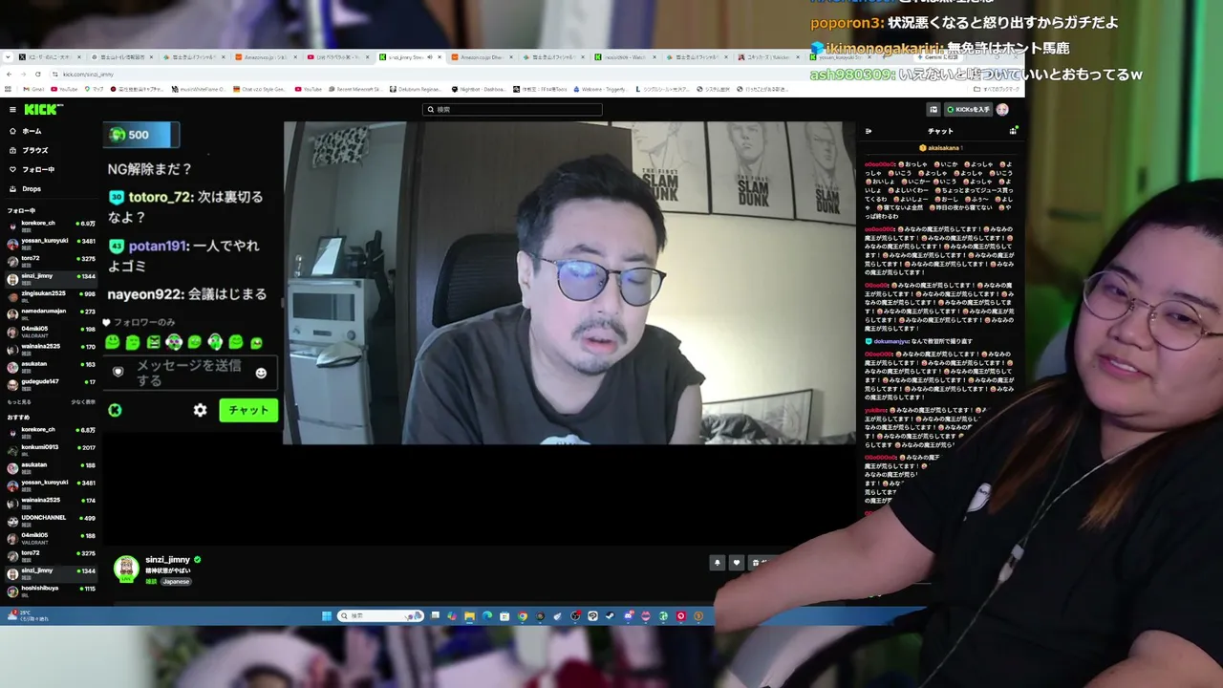Click the shield icon in message box
The width and height of the screenshot is (1223, 688).
[118, 372]
